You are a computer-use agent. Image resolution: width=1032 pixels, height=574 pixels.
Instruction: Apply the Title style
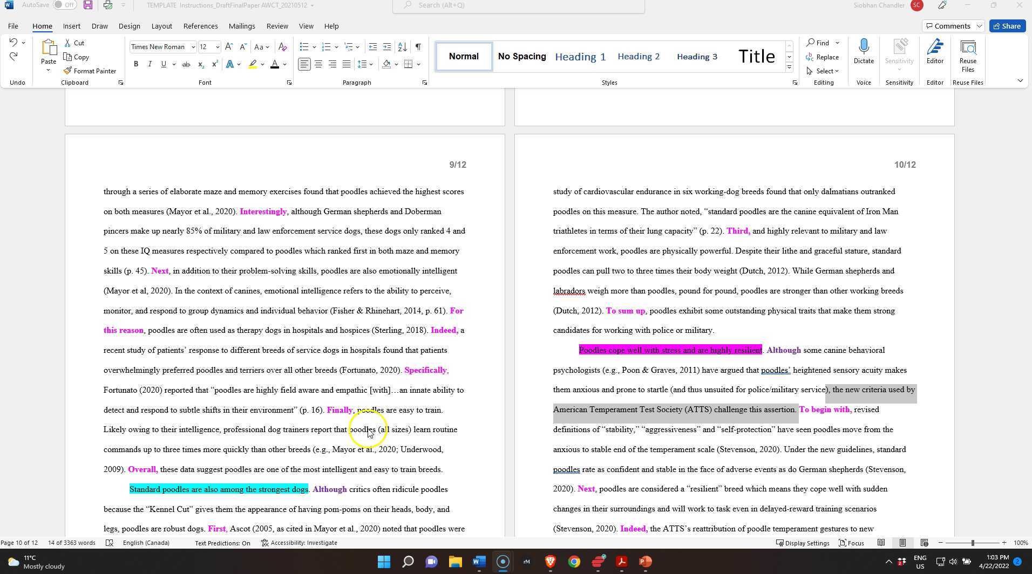pos(756,57)
